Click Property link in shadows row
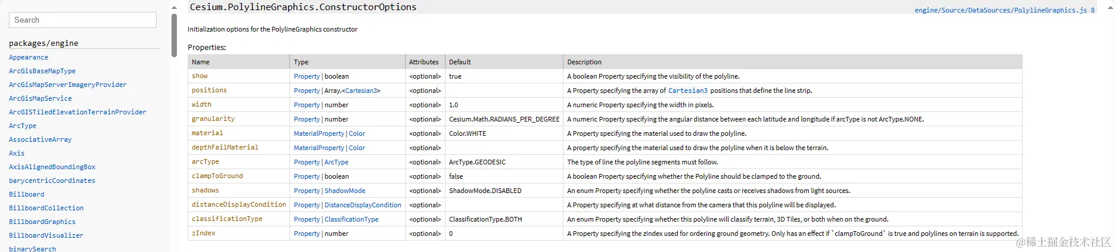1115x252 pixels. (x=307, y=191)
